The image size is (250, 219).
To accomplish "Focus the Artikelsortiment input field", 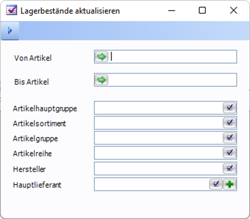I will [x=159, y=123].
